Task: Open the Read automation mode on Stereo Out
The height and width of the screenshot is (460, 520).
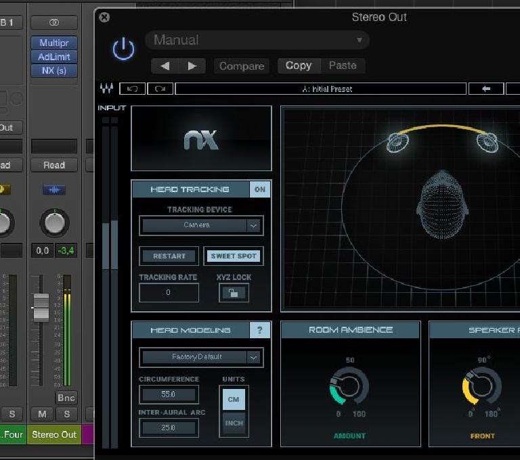Action: [54, 165]
